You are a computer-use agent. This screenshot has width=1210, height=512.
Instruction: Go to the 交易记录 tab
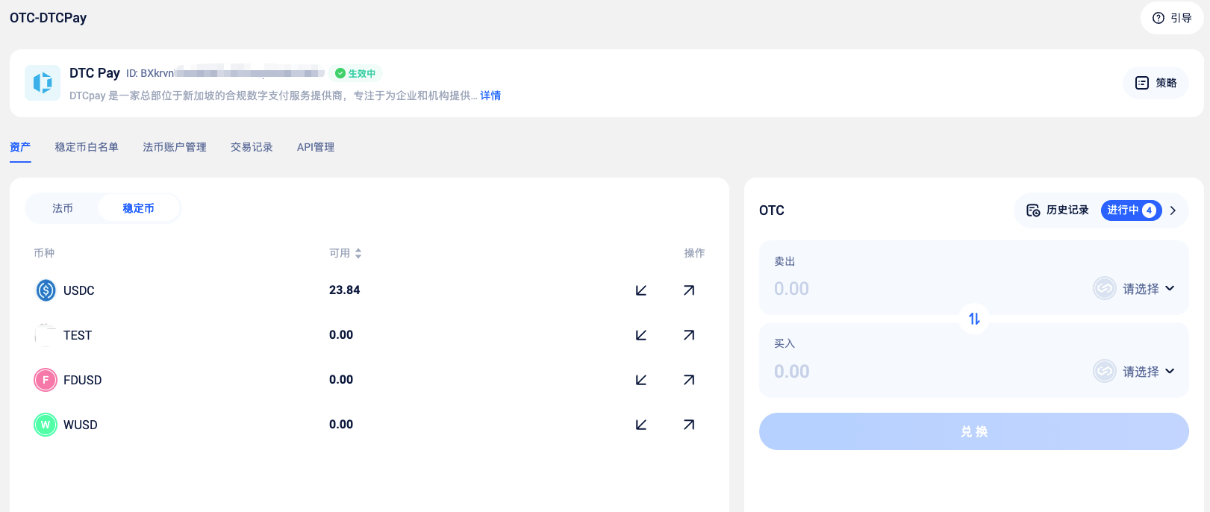(252, 147)
